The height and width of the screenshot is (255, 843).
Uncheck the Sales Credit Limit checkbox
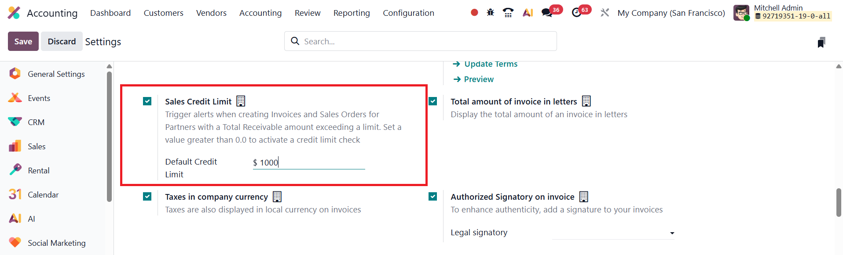(147, 101)
